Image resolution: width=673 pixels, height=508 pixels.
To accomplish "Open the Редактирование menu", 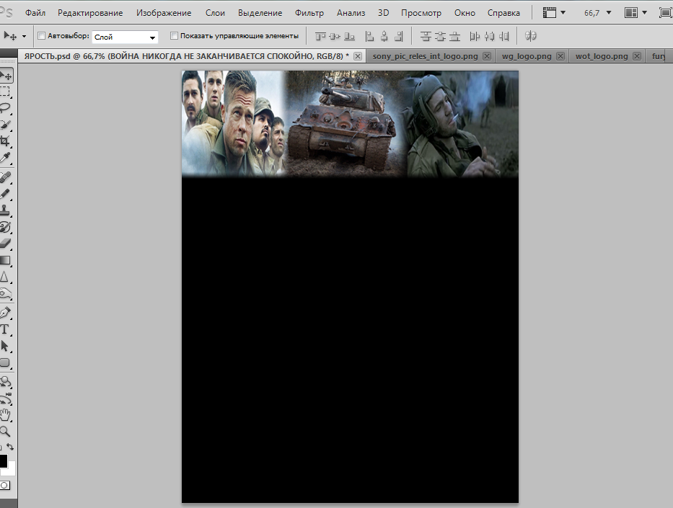I will pyautogui.click(x=90, y=13).
